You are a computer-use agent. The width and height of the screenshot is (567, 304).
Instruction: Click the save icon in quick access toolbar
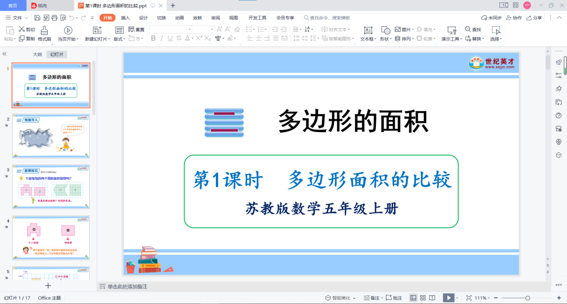pos(37,18)
